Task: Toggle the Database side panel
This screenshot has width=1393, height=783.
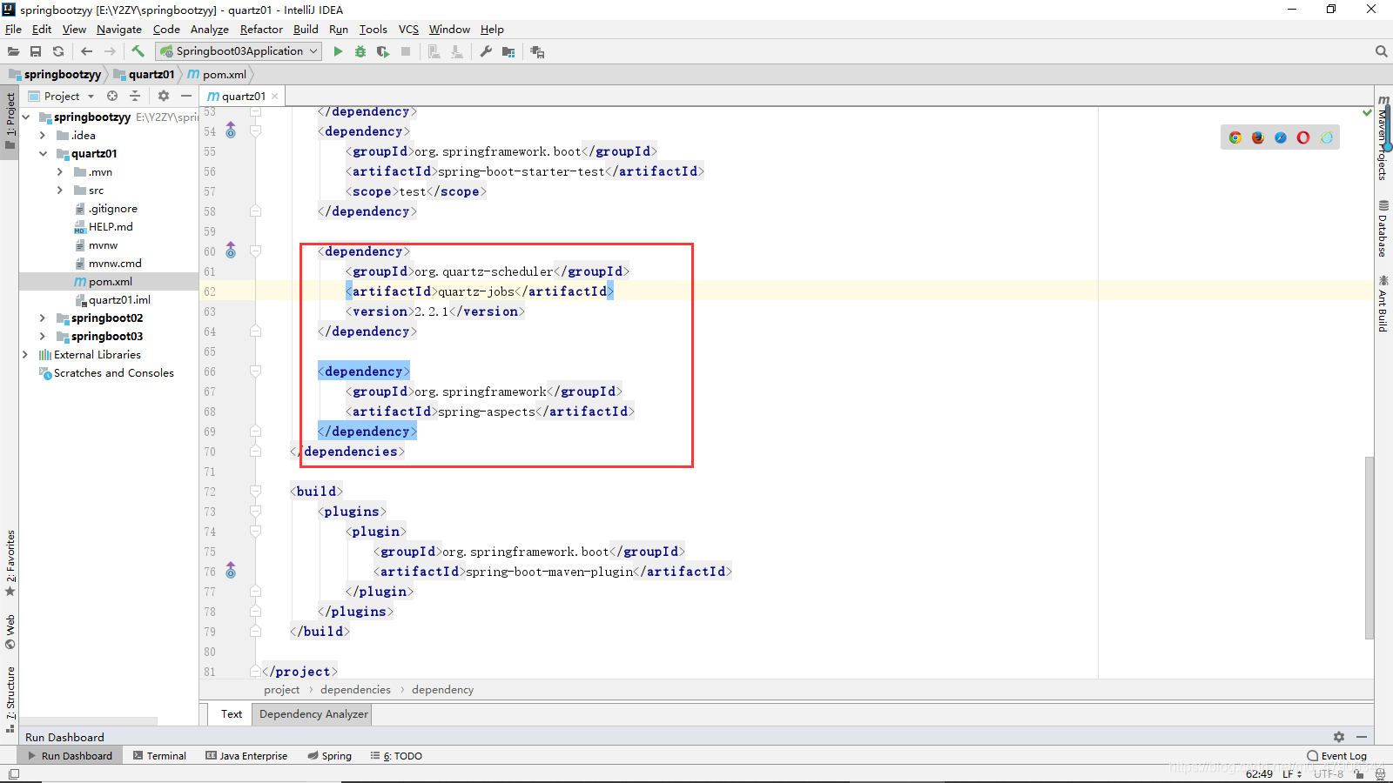Action: (x=1383, y=229)
